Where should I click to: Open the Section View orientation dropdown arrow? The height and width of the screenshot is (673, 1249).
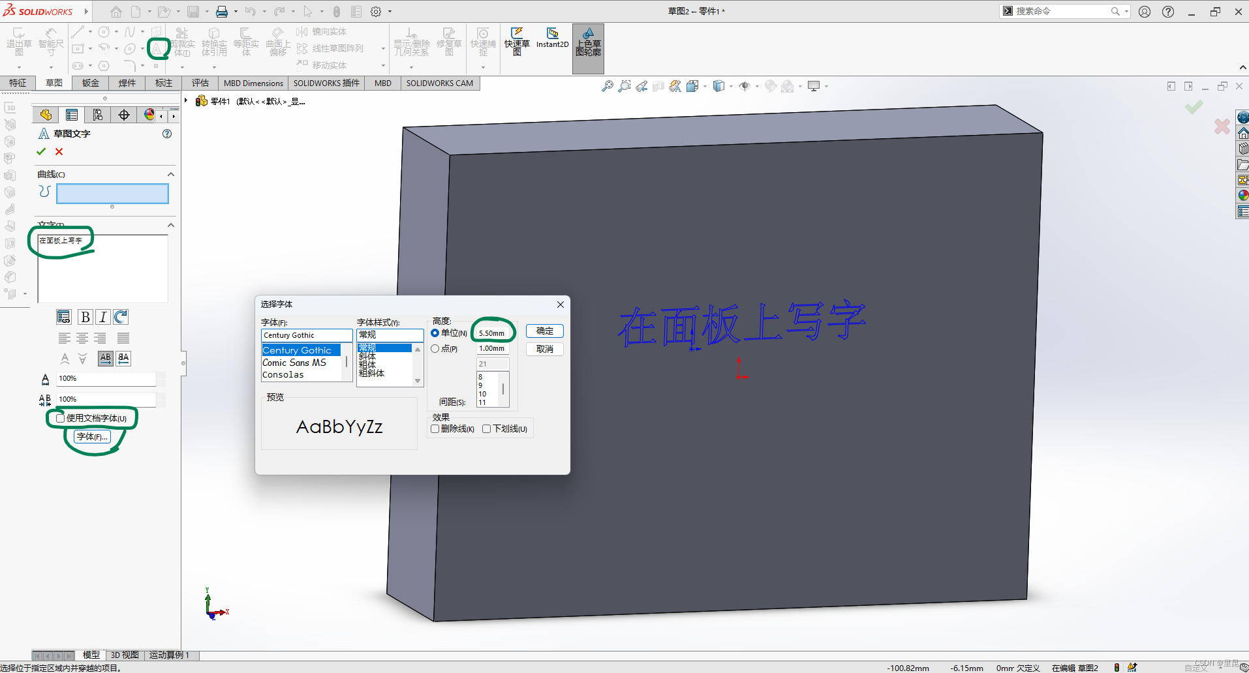click(x=705, y=86)
